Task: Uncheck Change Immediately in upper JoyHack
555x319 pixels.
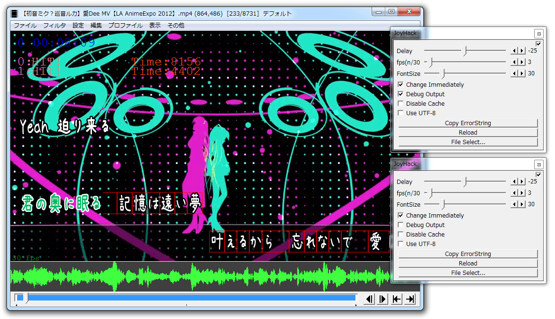Action: [400, 85]
